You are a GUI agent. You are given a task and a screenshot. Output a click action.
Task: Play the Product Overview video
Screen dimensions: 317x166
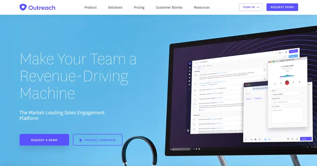click(98, 140)
